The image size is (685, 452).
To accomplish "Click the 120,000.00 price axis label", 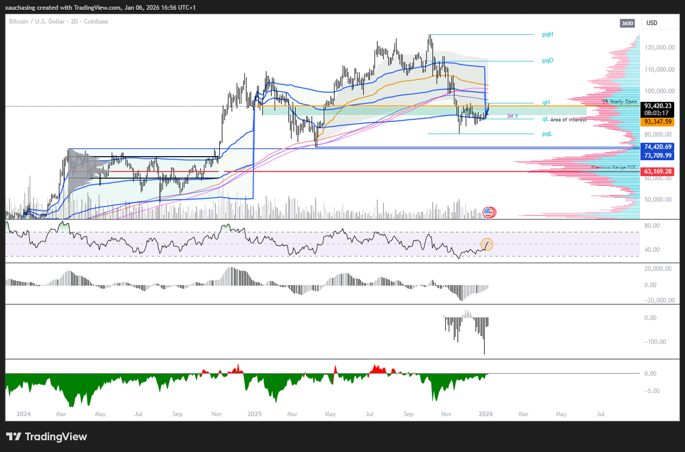I will pyautogui.click(x=659, y=48).
